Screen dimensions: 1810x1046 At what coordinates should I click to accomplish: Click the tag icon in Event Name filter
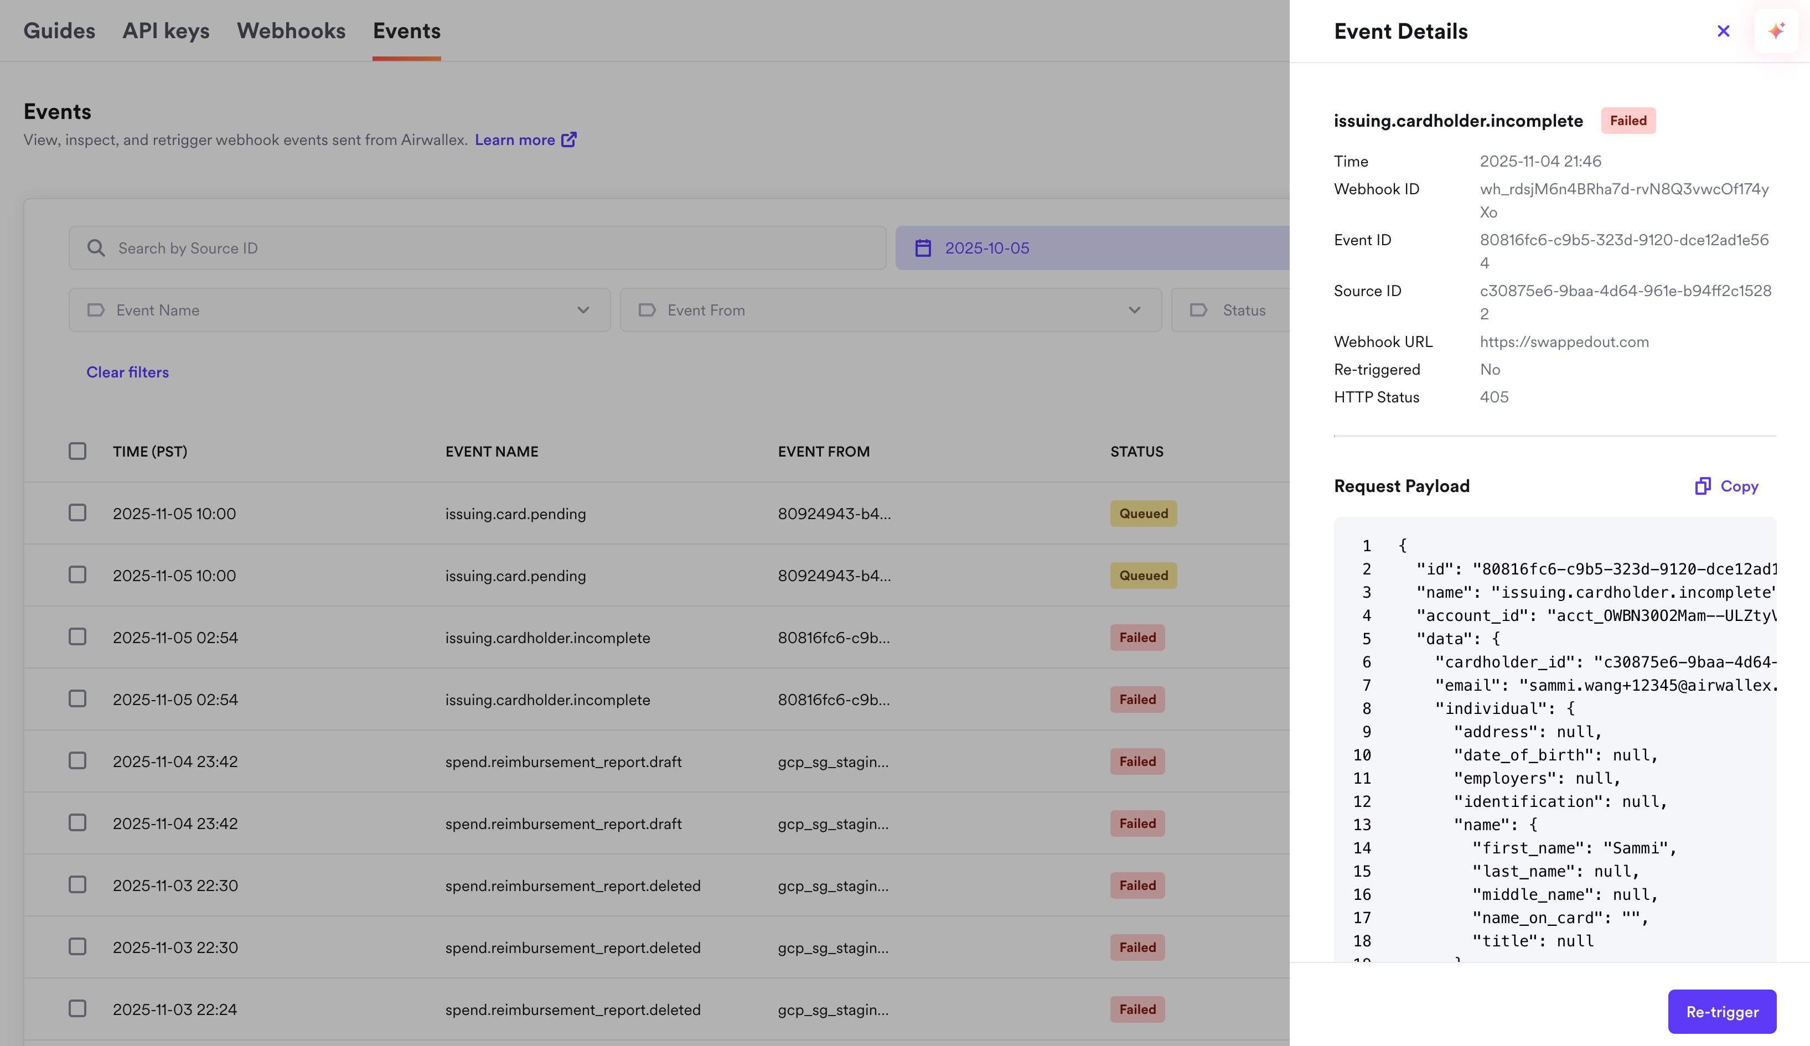point(96,310)
